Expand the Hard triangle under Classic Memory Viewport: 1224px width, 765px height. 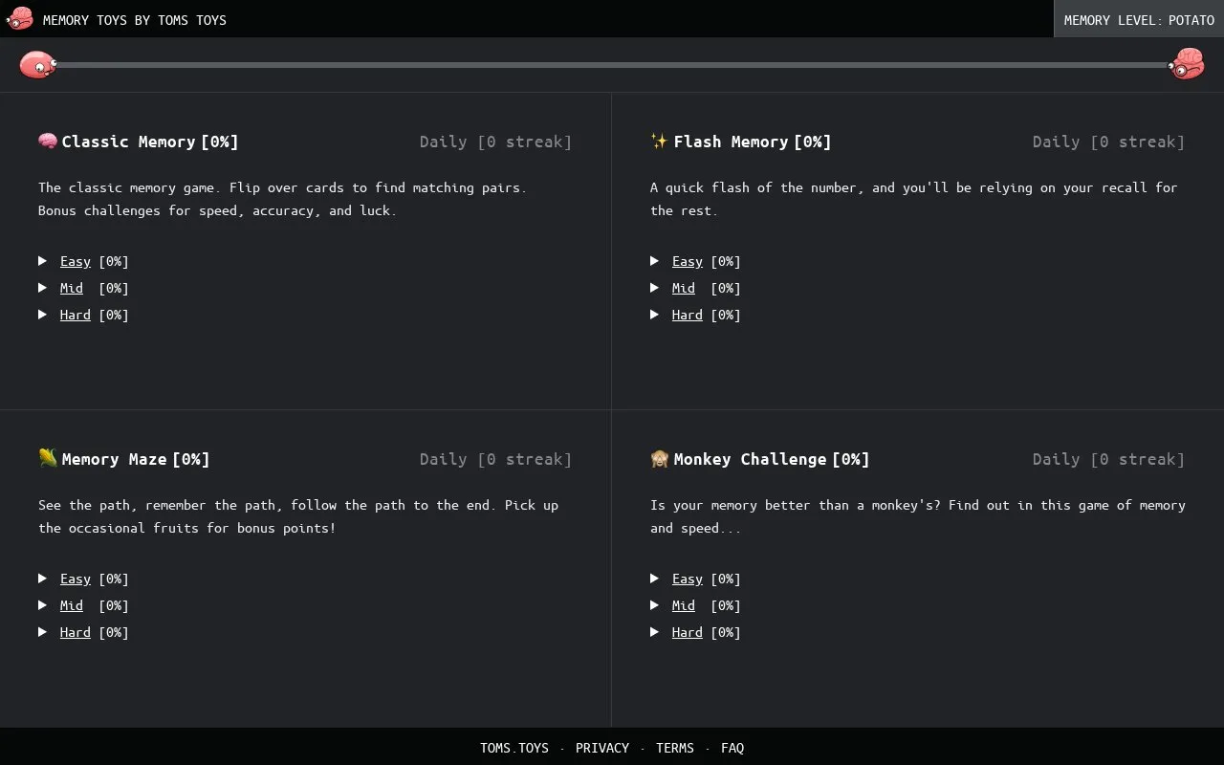pyautogui.click(x=42, y=314)
